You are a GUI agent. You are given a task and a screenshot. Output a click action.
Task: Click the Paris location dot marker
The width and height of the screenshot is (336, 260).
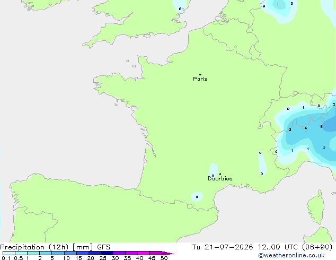tap(200, 74)
